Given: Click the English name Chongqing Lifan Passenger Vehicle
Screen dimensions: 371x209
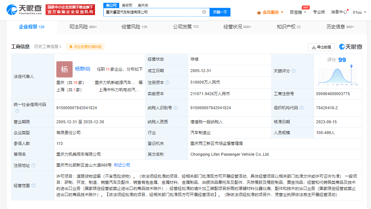Looking at the screenshot, I should click(x=230, y=154).
